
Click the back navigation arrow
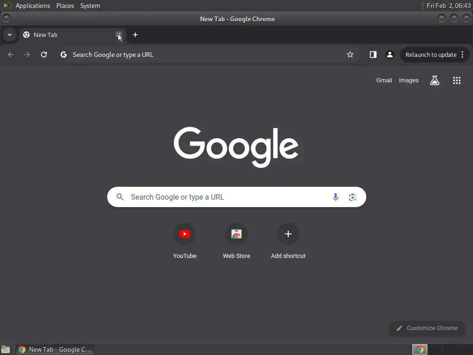coord(11,55)
